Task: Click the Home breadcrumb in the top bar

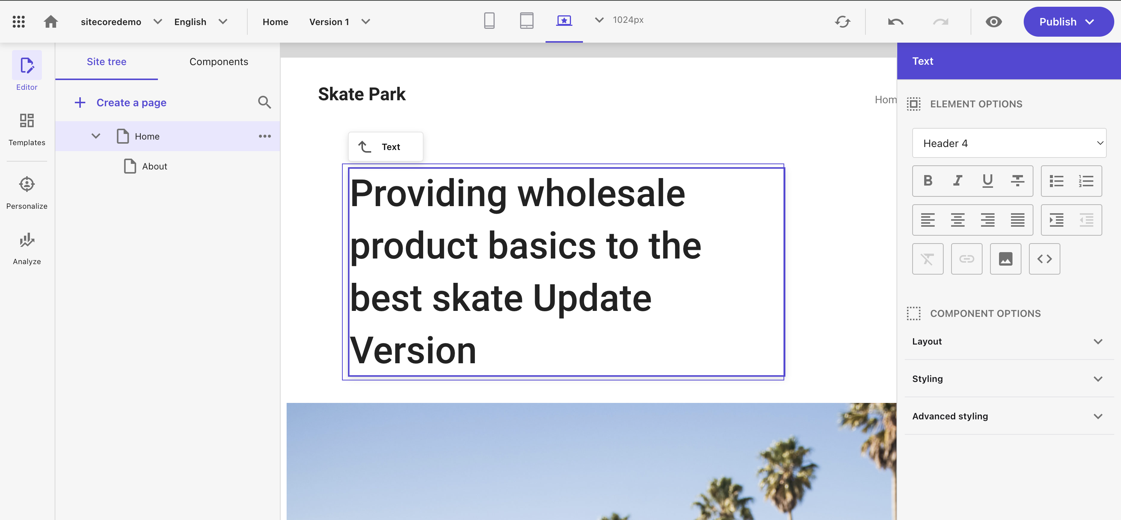Action: tap(275, 22)
